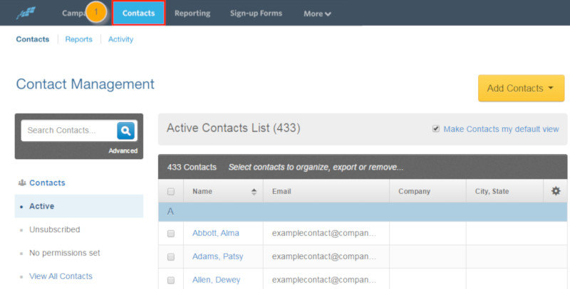The image size is (570, 289).
Task: Click the City, State column header
Action: pyautogui.click(x=504, y=191)
